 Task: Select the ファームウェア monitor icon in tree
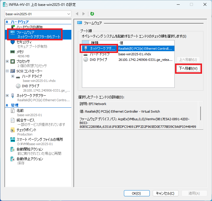click(13, 32)
